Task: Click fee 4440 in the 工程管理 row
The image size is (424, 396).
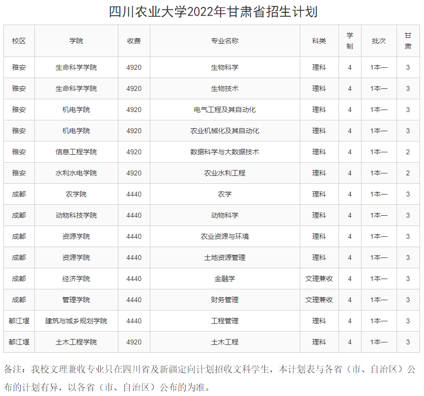Action: [134, 321]
